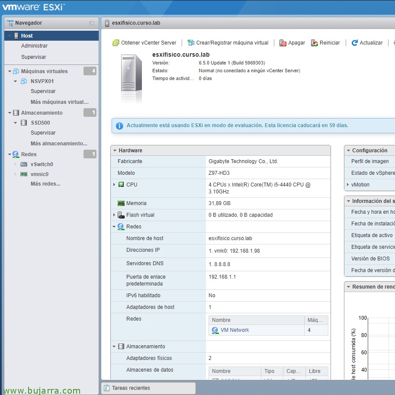
Task: Click the Máquinas virtuales icon
Action: point(16,71)
